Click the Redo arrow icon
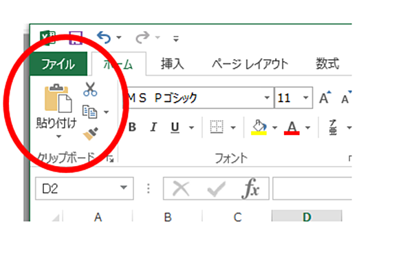The width and height of the screenshot is (403, 257). [x=142, y=37]
